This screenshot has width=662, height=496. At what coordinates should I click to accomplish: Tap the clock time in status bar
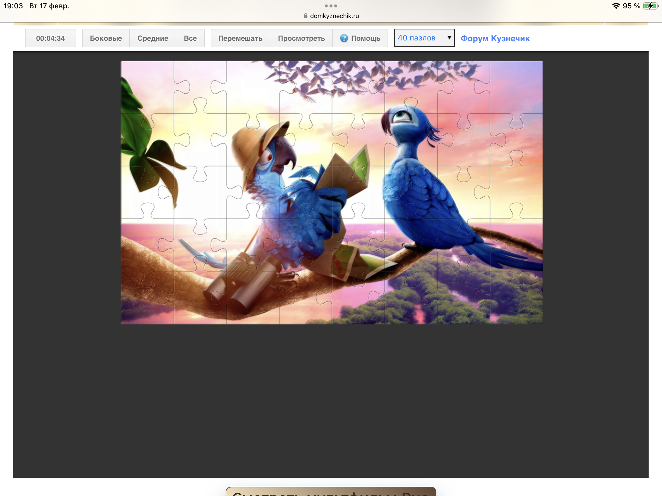[x=13, y=6]
